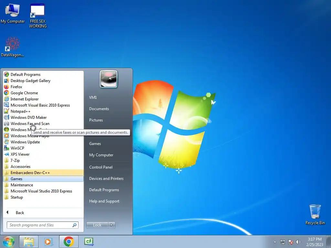The height and width of the screenshot is (248, 331).
Task: Expand the Embarcadero Dev-C++ folder
Action: point(43,172)
